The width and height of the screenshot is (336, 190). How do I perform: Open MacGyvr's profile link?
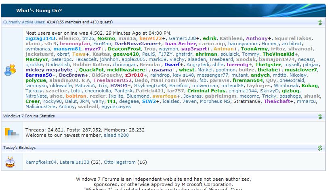37,59
